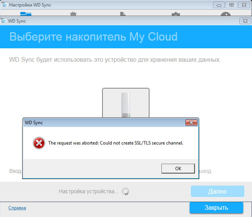Click 'WD Sync будет использовать' description text
Viewport: 252px width, 217px height.
pyautogui.click(x=115, y=60)
